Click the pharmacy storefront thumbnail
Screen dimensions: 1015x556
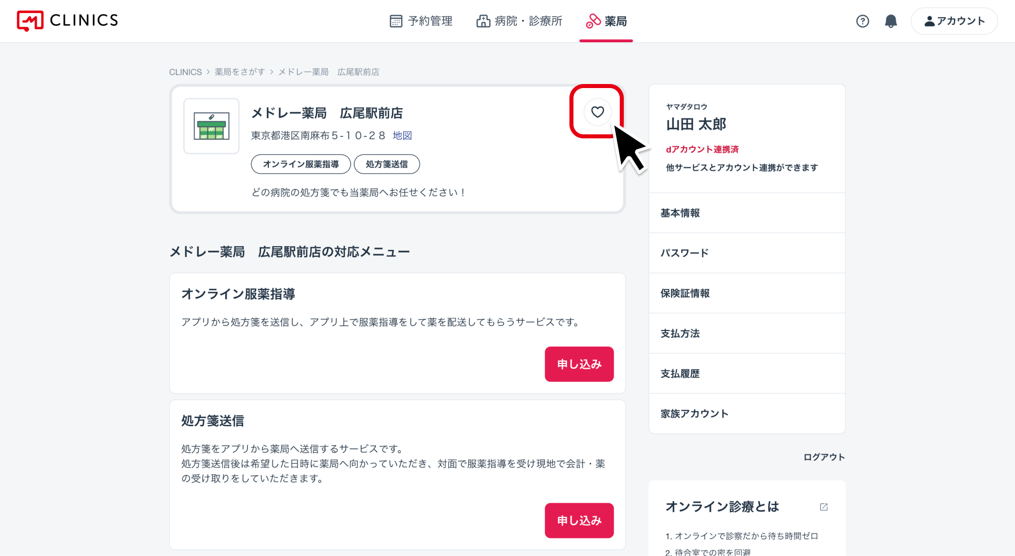(211, 126)
